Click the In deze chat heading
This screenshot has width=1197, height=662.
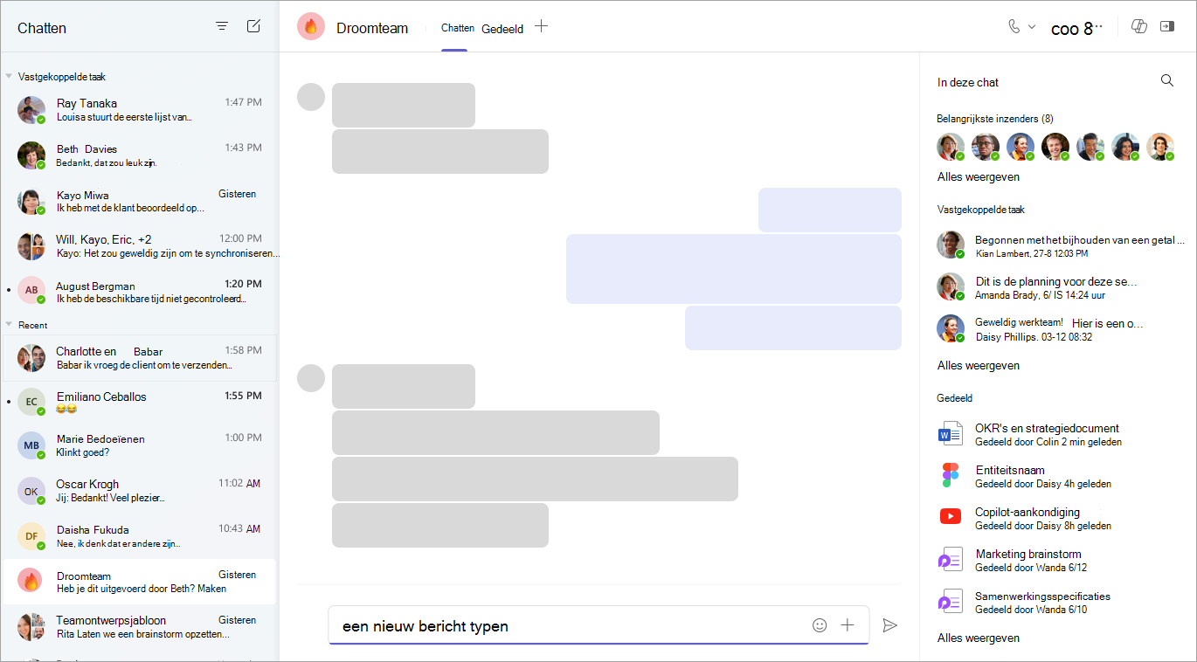968,82
